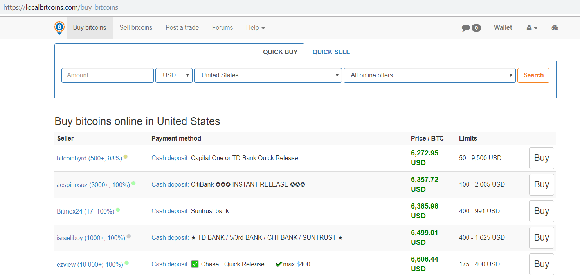Click the price 6,385.98 USD
Image resolution: width=580 pixels, height=278 pixels.
pyautogui.click(x=425, y=211)
